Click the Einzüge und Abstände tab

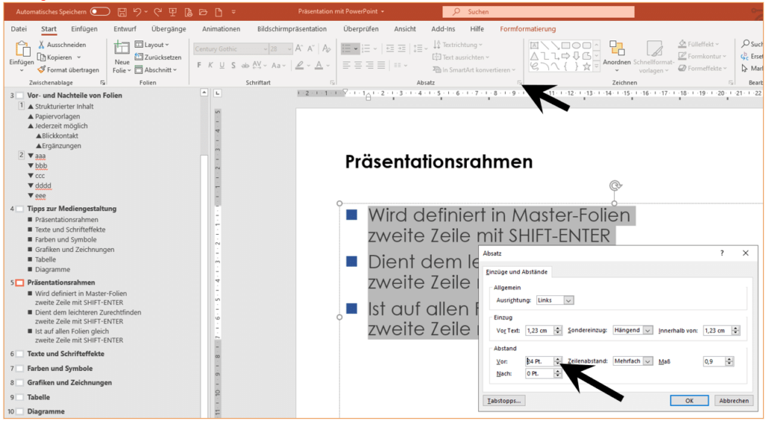point(517,271)
